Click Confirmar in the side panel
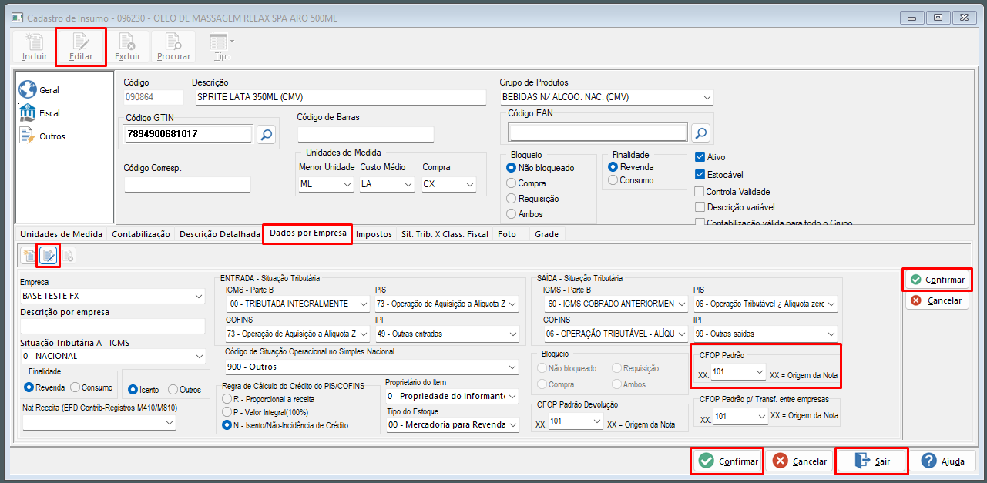This screenshot has height=483, width=987. tap(937, 280)
